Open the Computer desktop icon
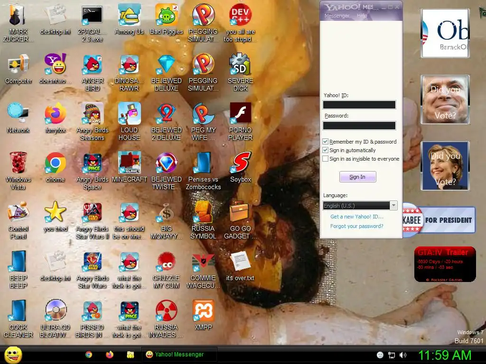Viewport: 486px width, 364px height. 19,69
